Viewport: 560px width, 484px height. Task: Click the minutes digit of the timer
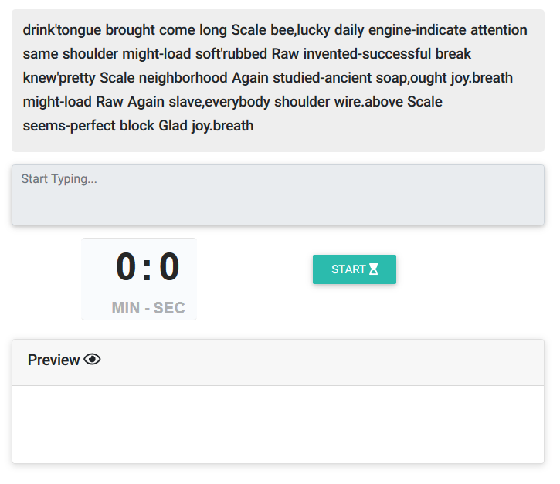click(x=126, y=266)
